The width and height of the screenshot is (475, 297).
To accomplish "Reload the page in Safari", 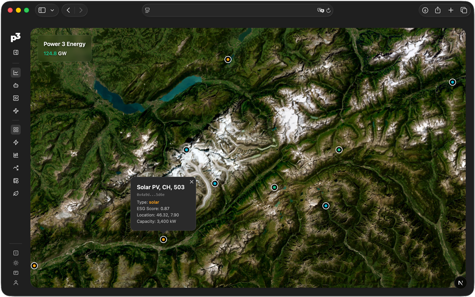I will pos(328,10).
